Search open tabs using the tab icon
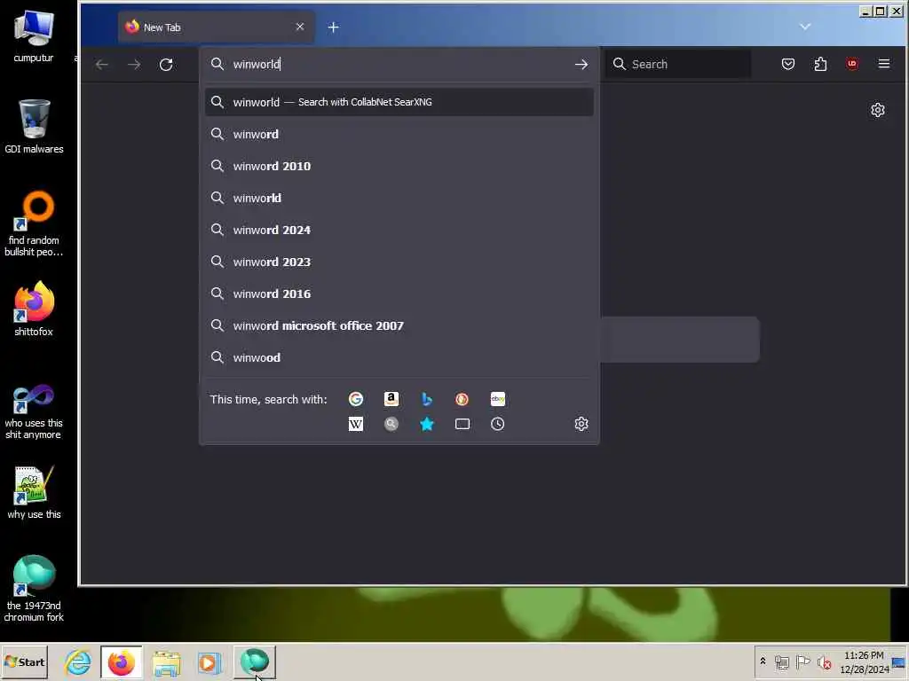The height and width of the screenshot is (681, 909). tap(462, 425)
